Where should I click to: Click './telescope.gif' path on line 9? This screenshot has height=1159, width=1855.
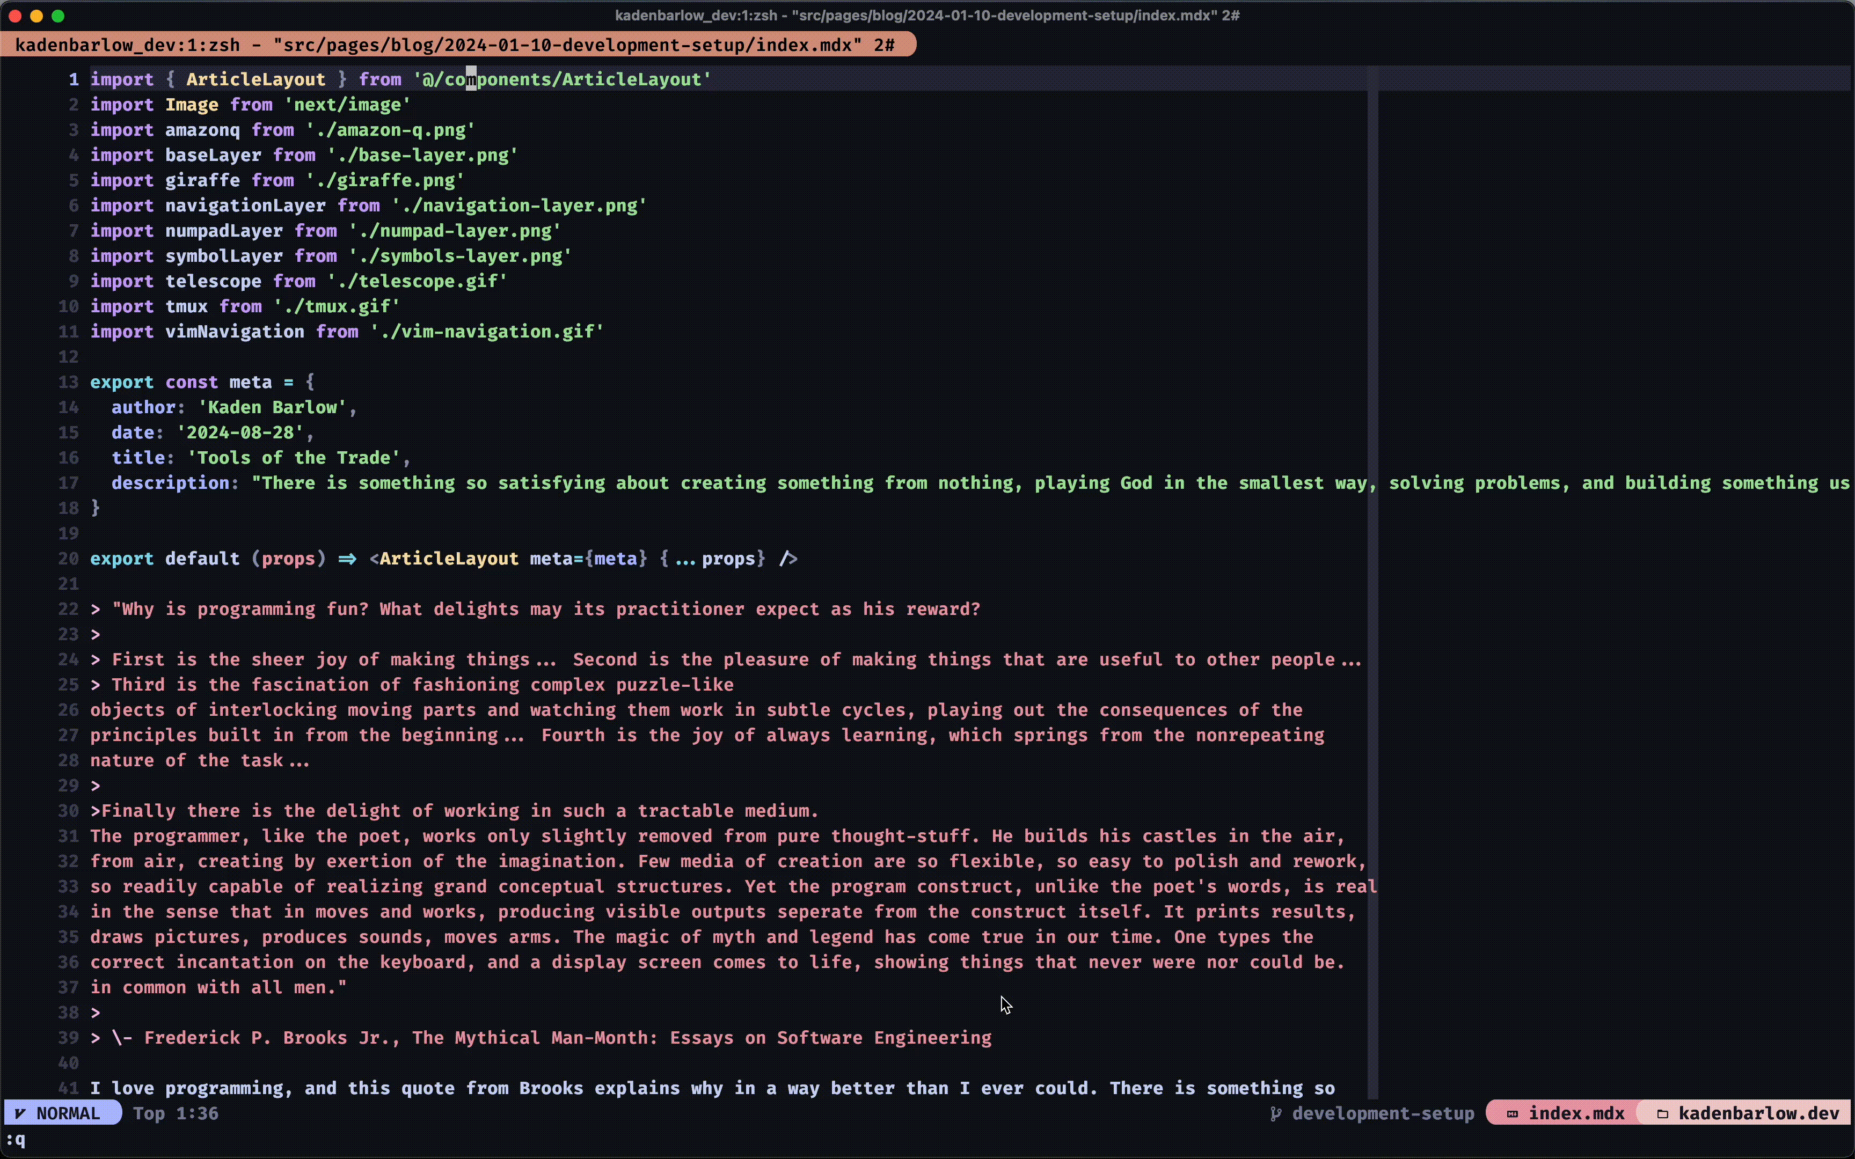coord(418,281)
